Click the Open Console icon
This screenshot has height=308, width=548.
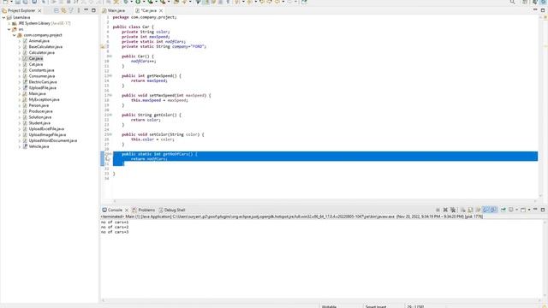tap(523, 210)
